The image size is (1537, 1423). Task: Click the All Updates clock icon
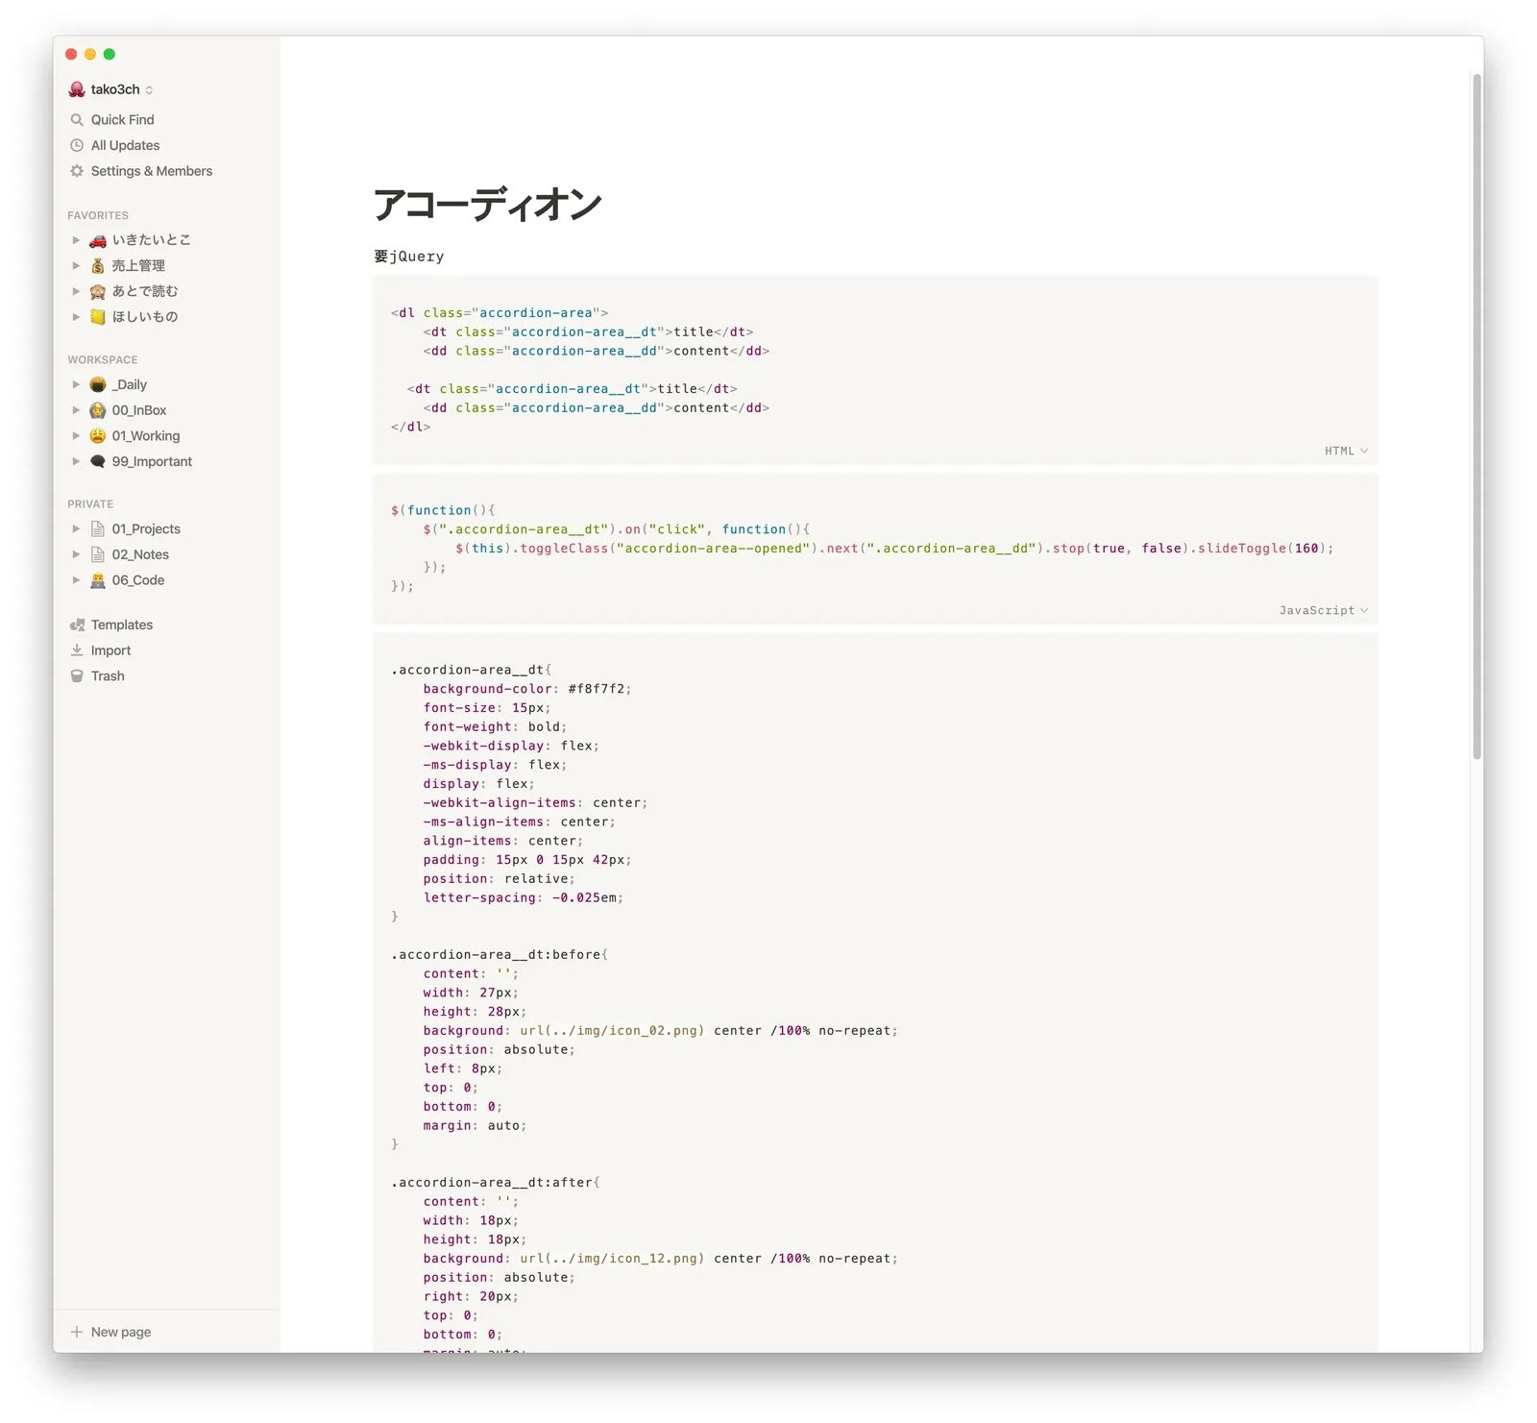77,145
